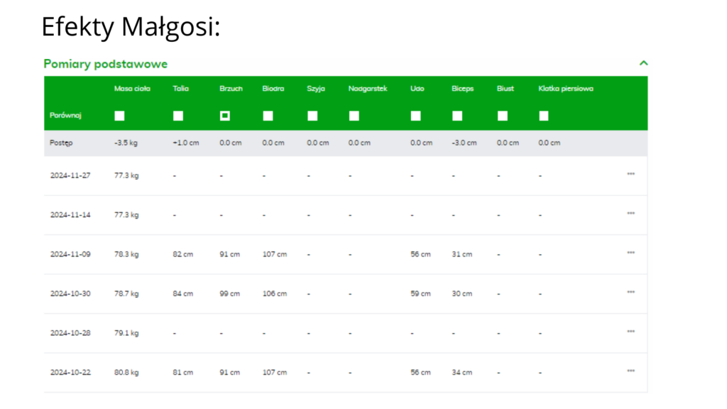Enable Masa ciała comparison checkbox
The image size is (727, 409).
point(119,116)
